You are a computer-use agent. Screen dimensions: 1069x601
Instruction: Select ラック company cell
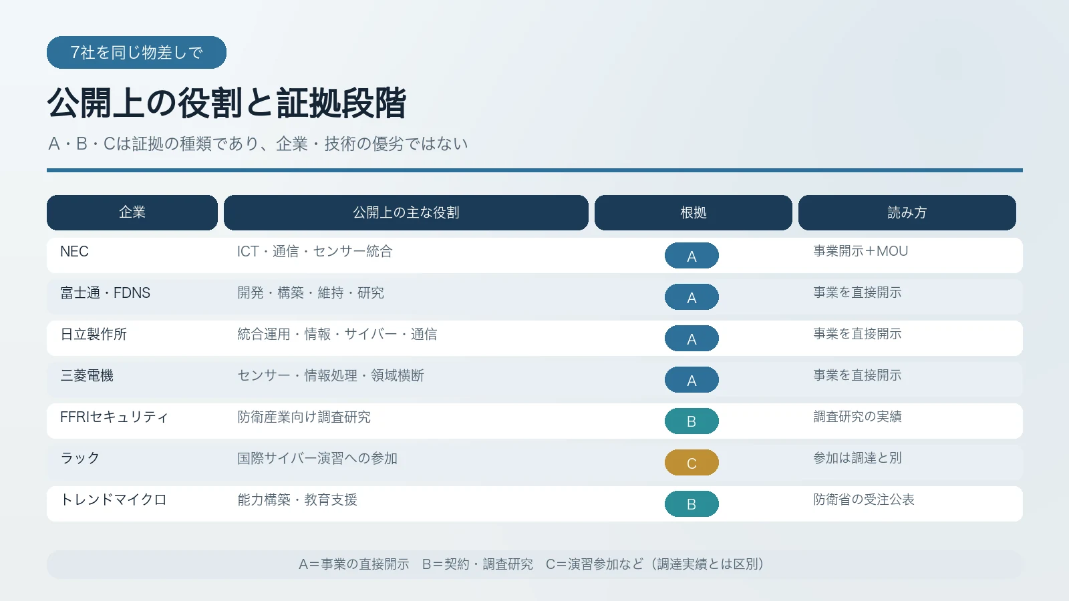point(80,458)
